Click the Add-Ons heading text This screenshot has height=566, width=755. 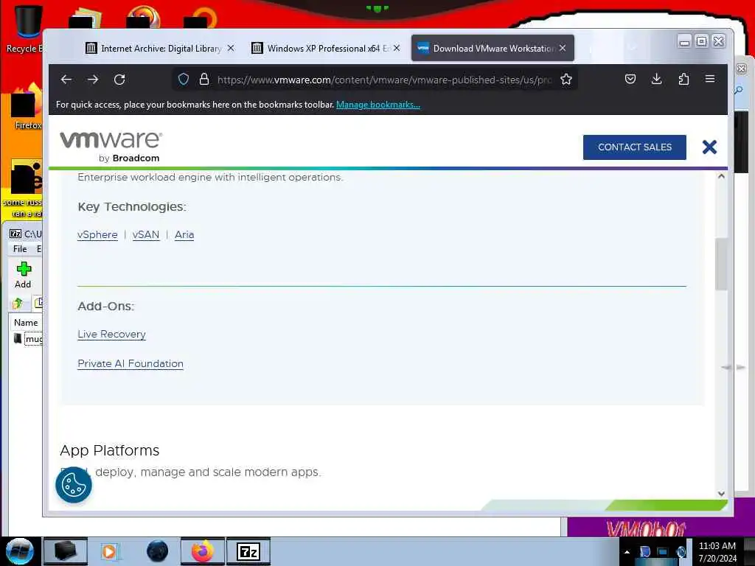(x=106, y=306)
